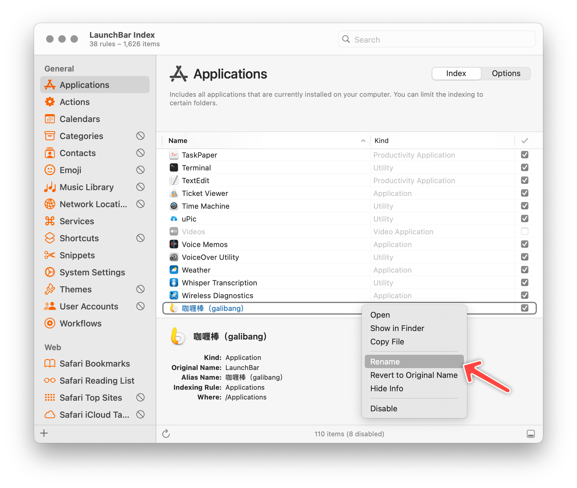The height and width of the screenshot is (488, 577).
Task: Choose Show in Finder
Action: pos(414,328)
